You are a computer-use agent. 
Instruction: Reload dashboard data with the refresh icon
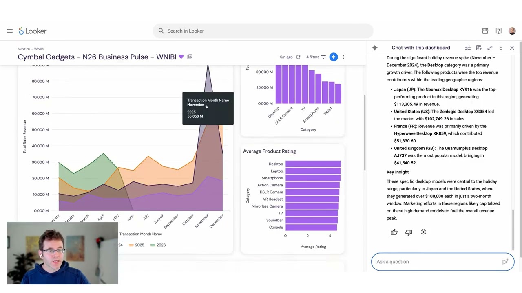[298, 57]
